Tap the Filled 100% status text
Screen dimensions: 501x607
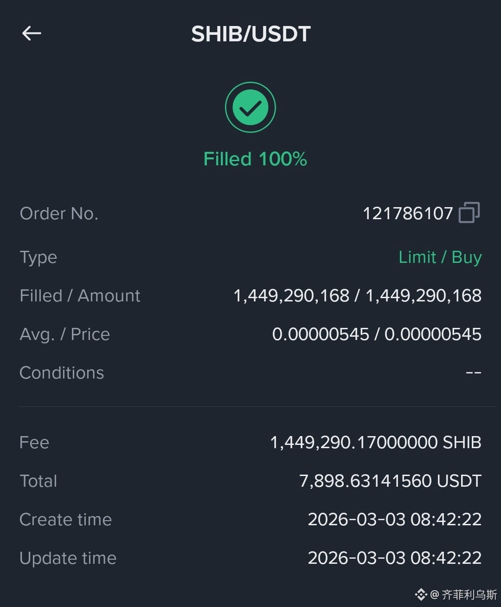[x=255, y=159]
